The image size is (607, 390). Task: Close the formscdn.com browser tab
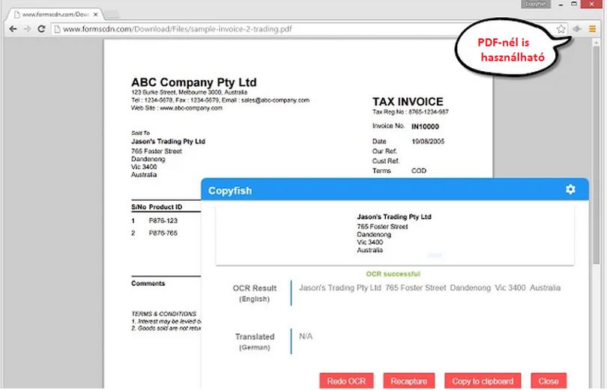point(96,14)
